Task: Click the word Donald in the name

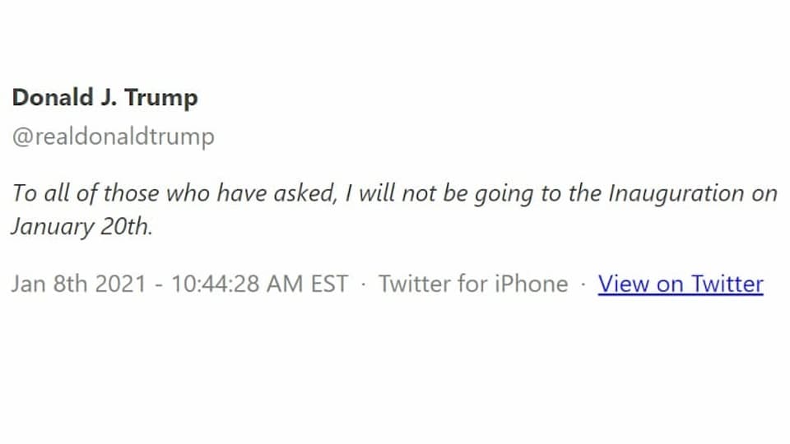Action: (x=53, y=97)
